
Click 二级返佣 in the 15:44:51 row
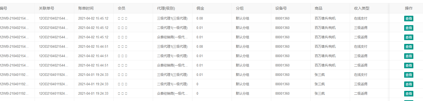coord(361,65)
